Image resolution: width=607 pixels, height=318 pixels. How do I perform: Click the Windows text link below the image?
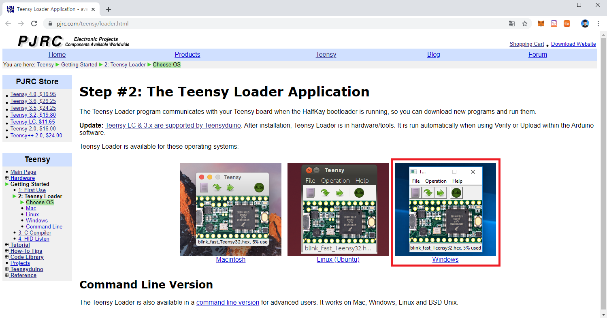point(445,259)
